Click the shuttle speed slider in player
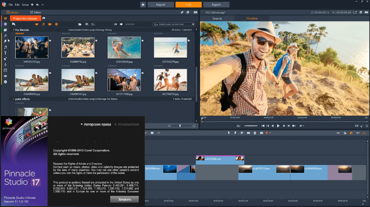Viewport: 370px width, 207px height. click(251, 126)
